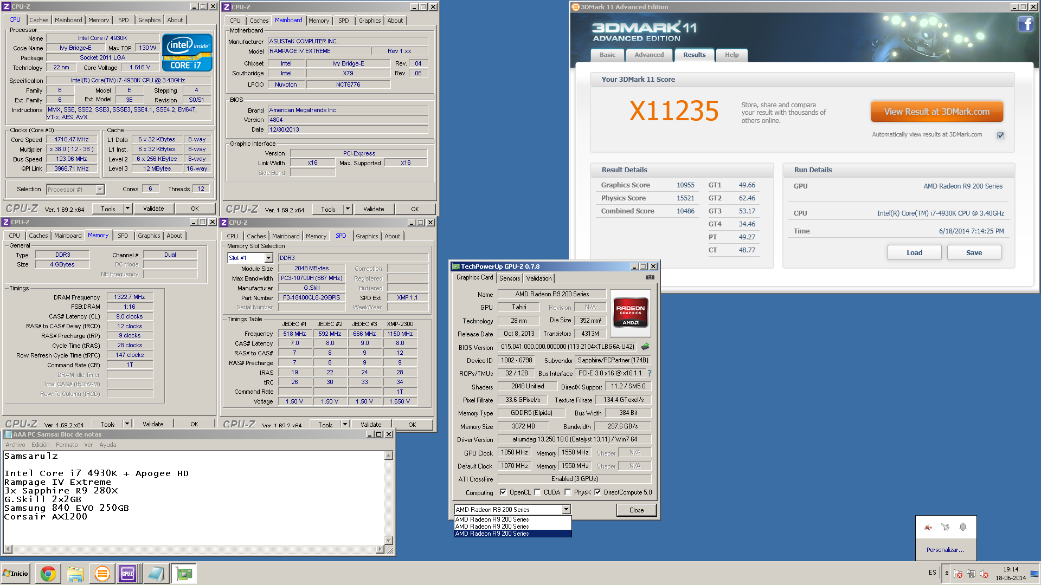This screenshot has width=1041, height=585.
Task: Click the muted speaker tray icon
Action: 984,574
